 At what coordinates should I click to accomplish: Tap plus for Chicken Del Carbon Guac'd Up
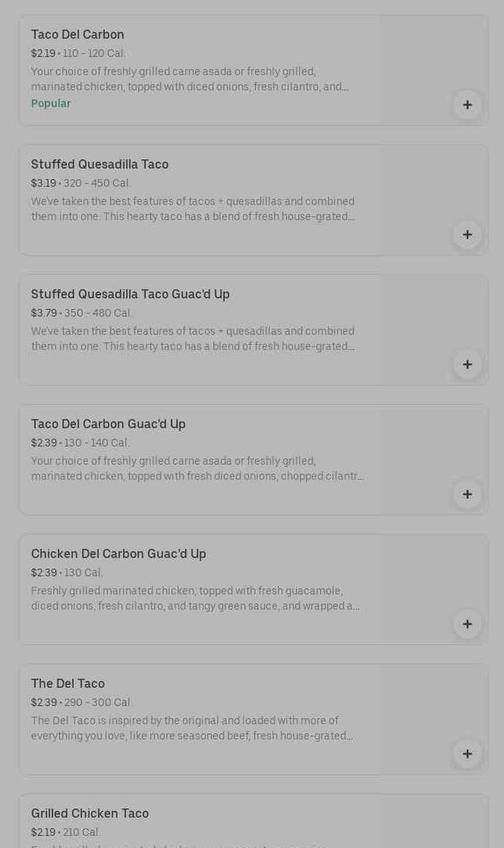467,624
